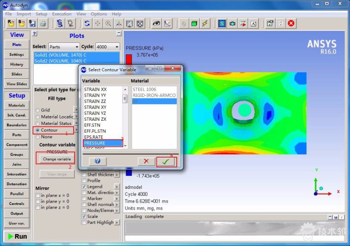Select the Zoom magnifier tool
This screenshot has height=246, width=350.
pos(108,23)
